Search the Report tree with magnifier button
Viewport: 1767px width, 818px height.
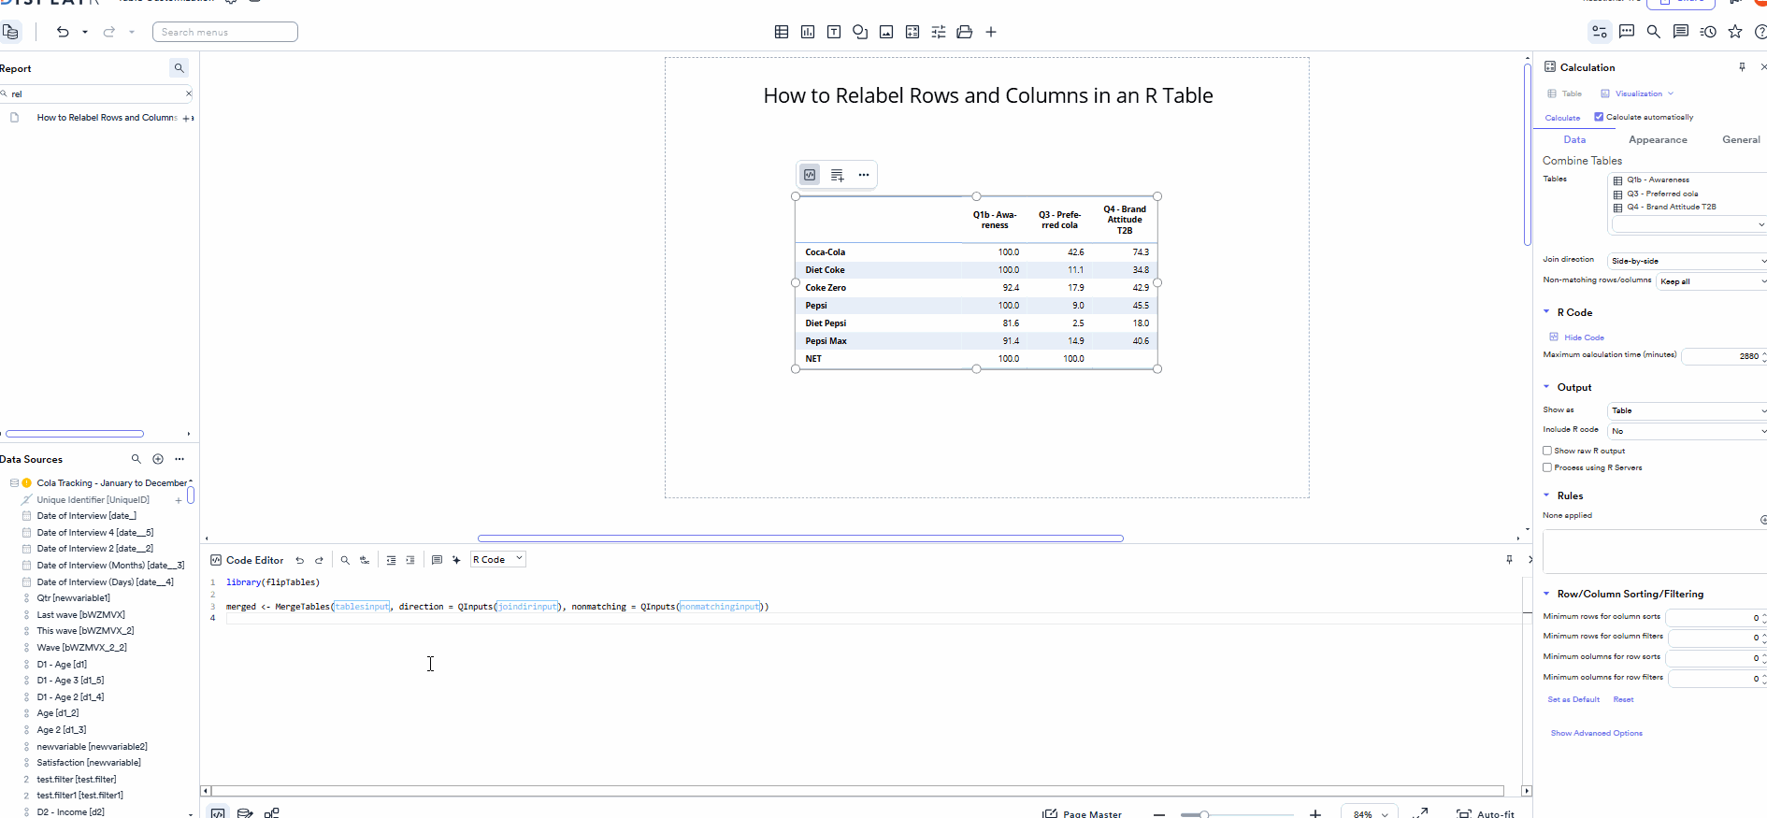[180, 68]
